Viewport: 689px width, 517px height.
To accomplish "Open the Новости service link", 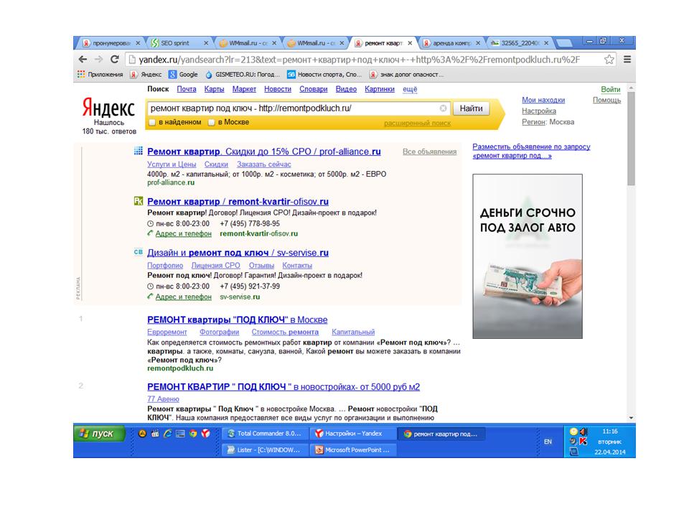I will tap(277, 89).
